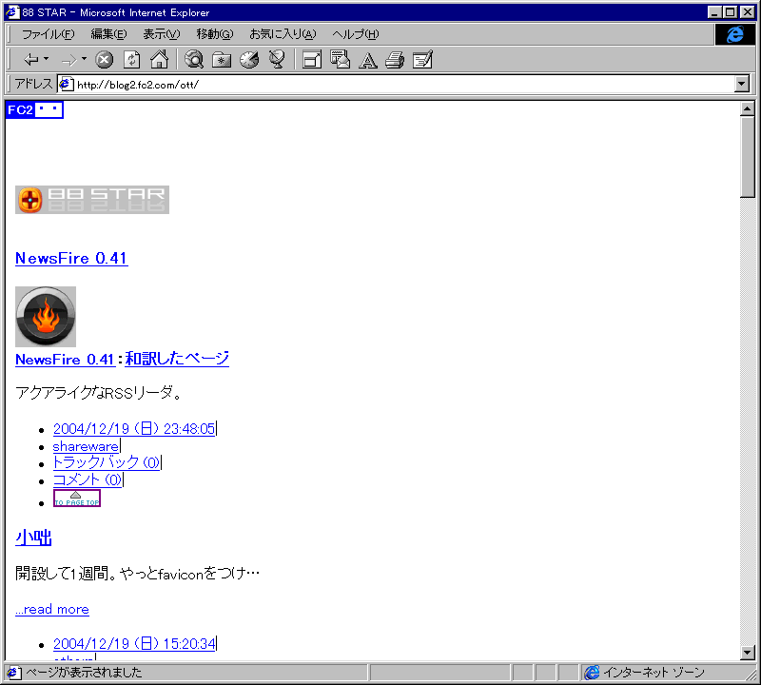Click the Edit page toolbar icon

422,60
